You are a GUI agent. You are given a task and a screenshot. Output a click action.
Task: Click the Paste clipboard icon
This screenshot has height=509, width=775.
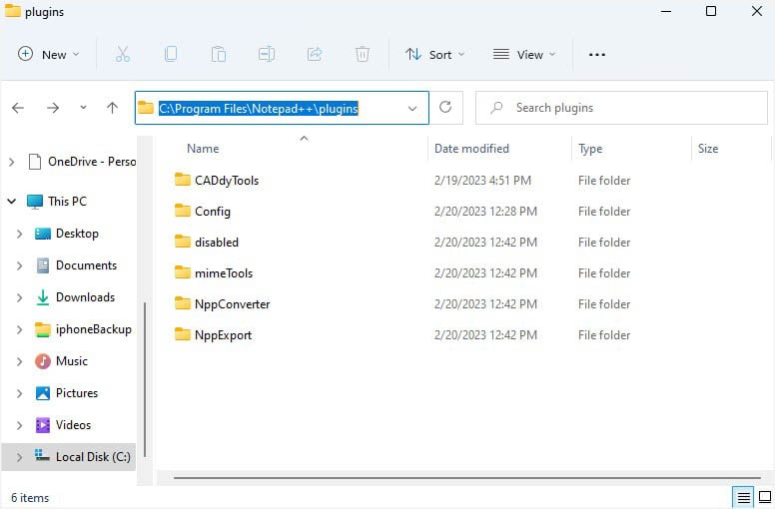[x=219, y=54]
